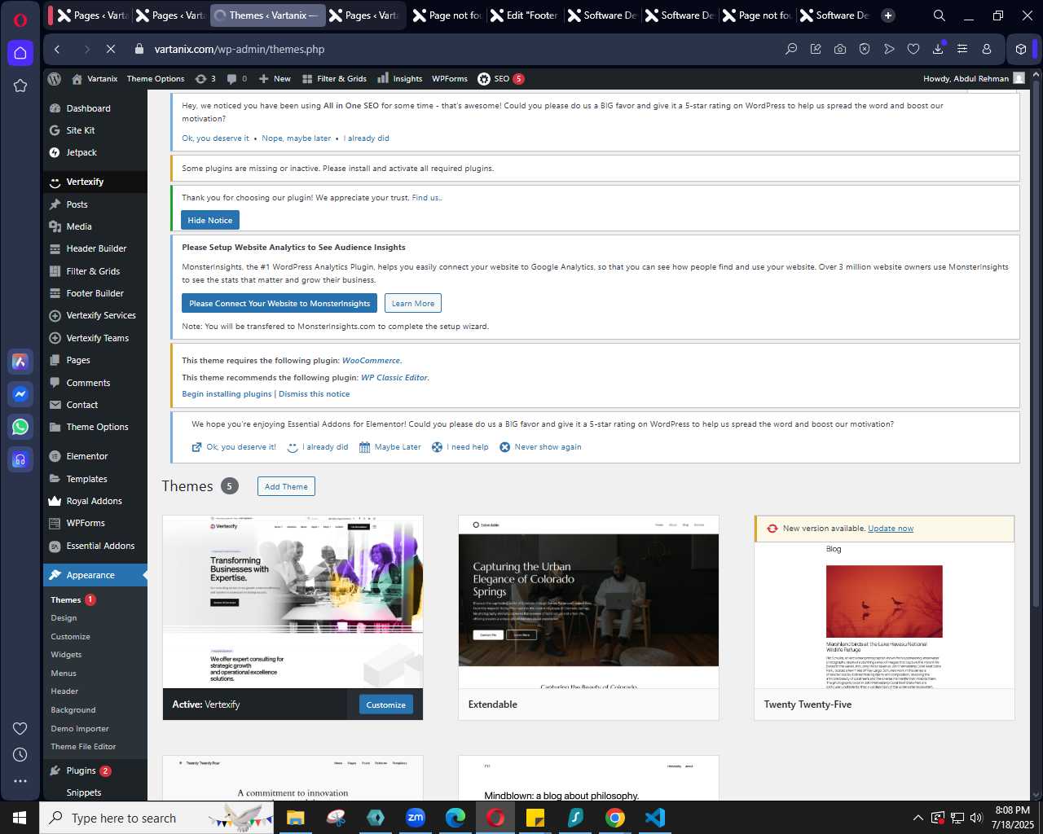Image resolution: width=1043 pixels, height=834 pixels.
Task: Go back to previous page
Action: tap(57, 49)
